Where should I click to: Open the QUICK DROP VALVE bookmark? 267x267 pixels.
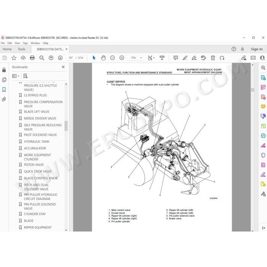[38, 172]
